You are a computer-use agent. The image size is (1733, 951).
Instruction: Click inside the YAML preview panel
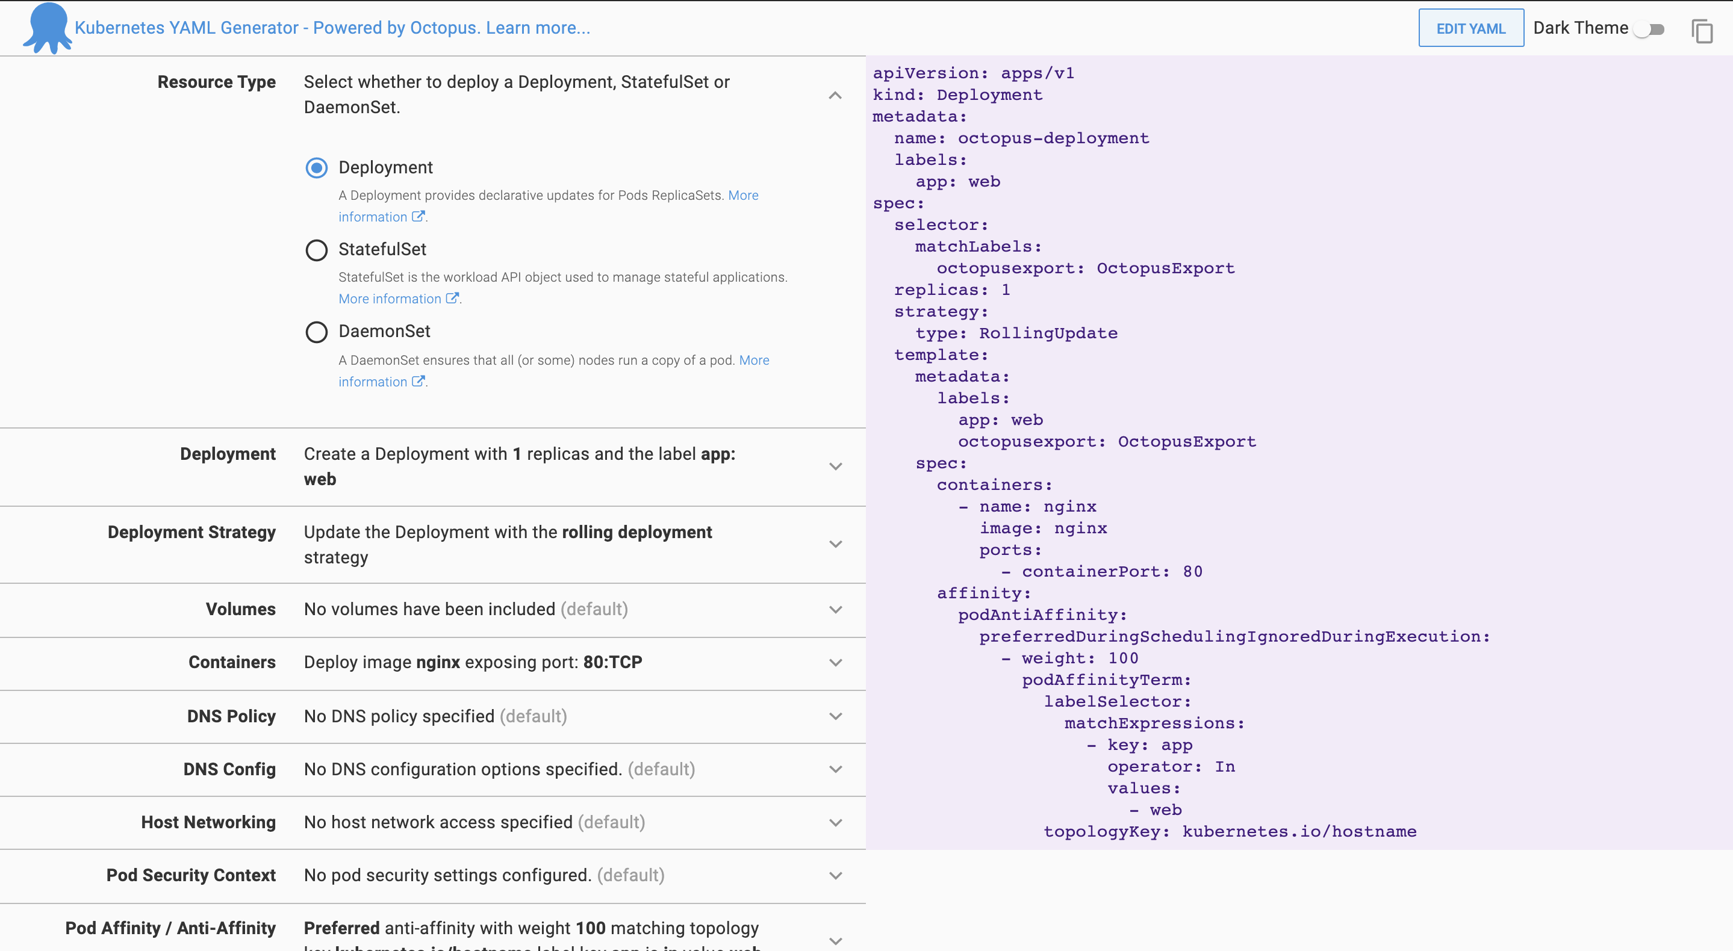[1278, 403]
